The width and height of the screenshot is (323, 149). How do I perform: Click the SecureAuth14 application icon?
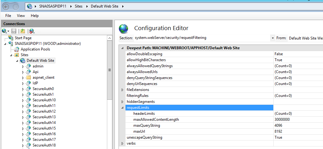[29, 123]
